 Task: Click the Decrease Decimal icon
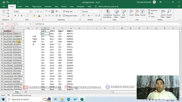[99, 16]
